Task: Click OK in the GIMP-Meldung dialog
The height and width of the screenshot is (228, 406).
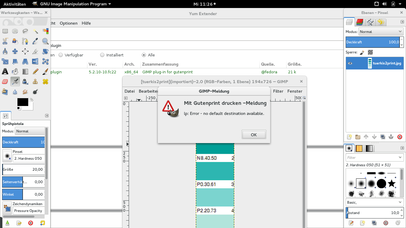Action: [254, 134]
